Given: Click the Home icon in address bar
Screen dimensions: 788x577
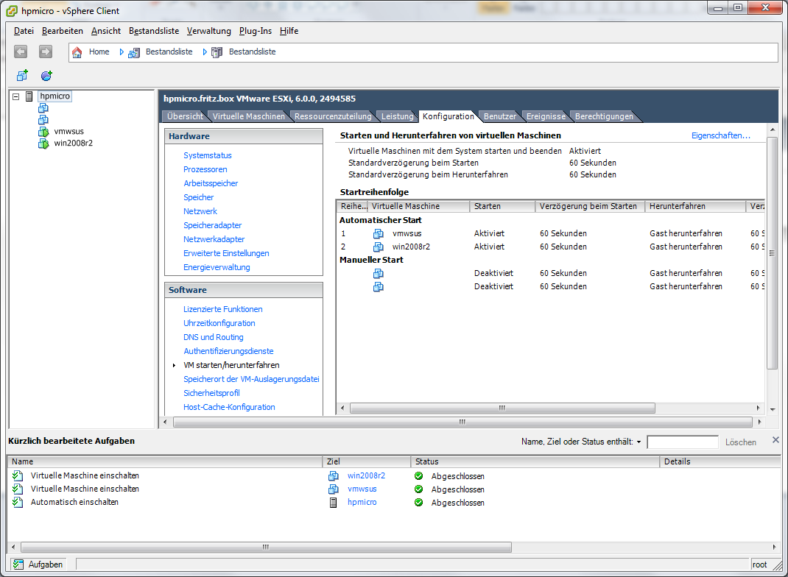Looking at the screenshot, I should pyautogui.click(x=77, y=52).
